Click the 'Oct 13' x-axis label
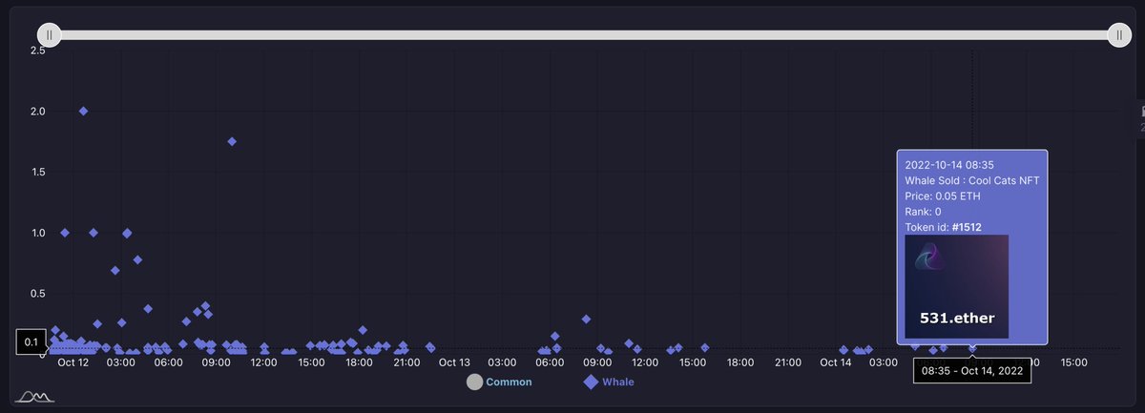Image resolution: width=1145 pixels, height=413 pixels. 454,362
